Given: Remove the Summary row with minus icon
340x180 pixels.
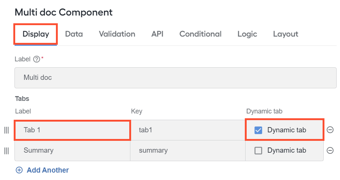Looking at the screenshot, I should point(330,150).
